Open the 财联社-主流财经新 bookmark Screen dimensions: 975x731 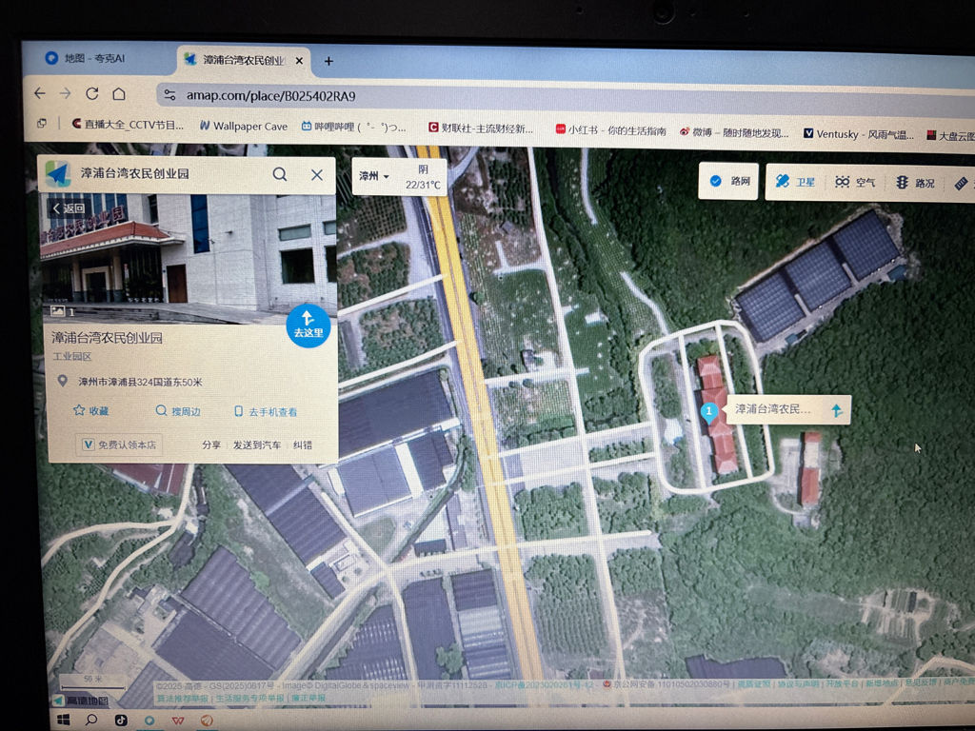point(481,128)
